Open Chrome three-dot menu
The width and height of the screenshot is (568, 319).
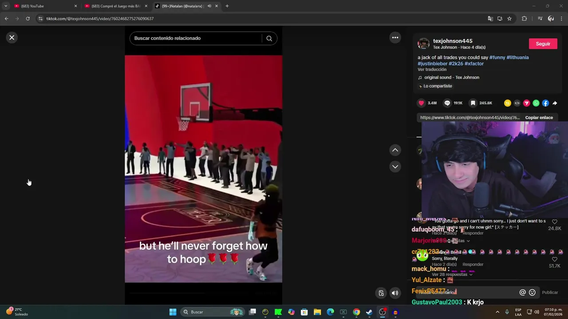tap(561, 19)
